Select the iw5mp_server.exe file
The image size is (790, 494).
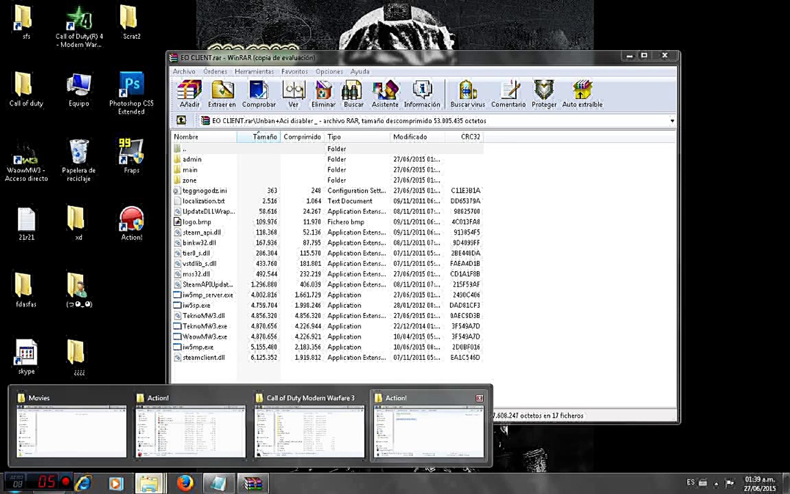[x=327, y=295]
